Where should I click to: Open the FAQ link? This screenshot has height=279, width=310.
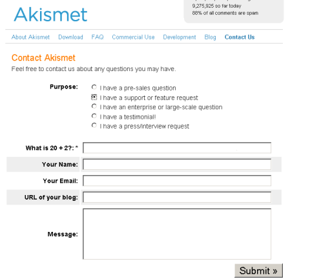pos(98,37)
